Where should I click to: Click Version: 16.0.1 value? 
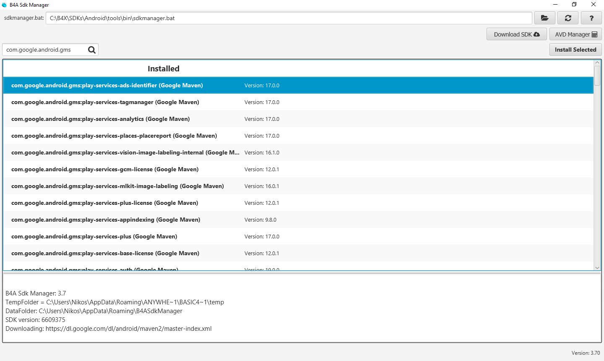262,186
